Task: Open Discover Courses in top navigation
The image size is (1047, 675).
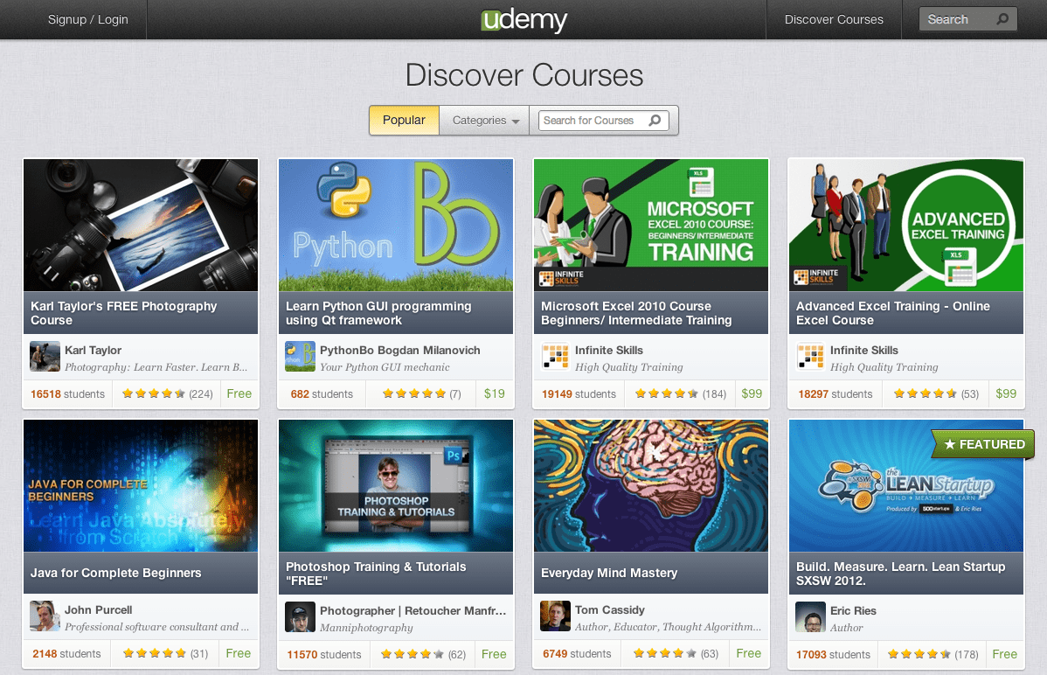Action: [834, 19]
